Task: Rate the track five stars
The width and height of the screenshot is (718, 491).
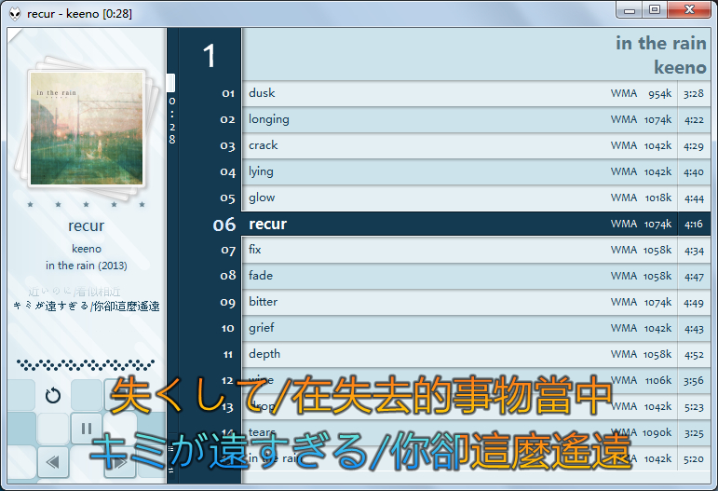Action: (142, 204)
